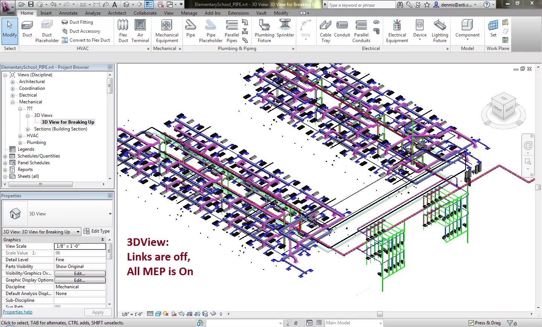
Task: Select Parallel Pipes tool
Action: click(232, 32)
